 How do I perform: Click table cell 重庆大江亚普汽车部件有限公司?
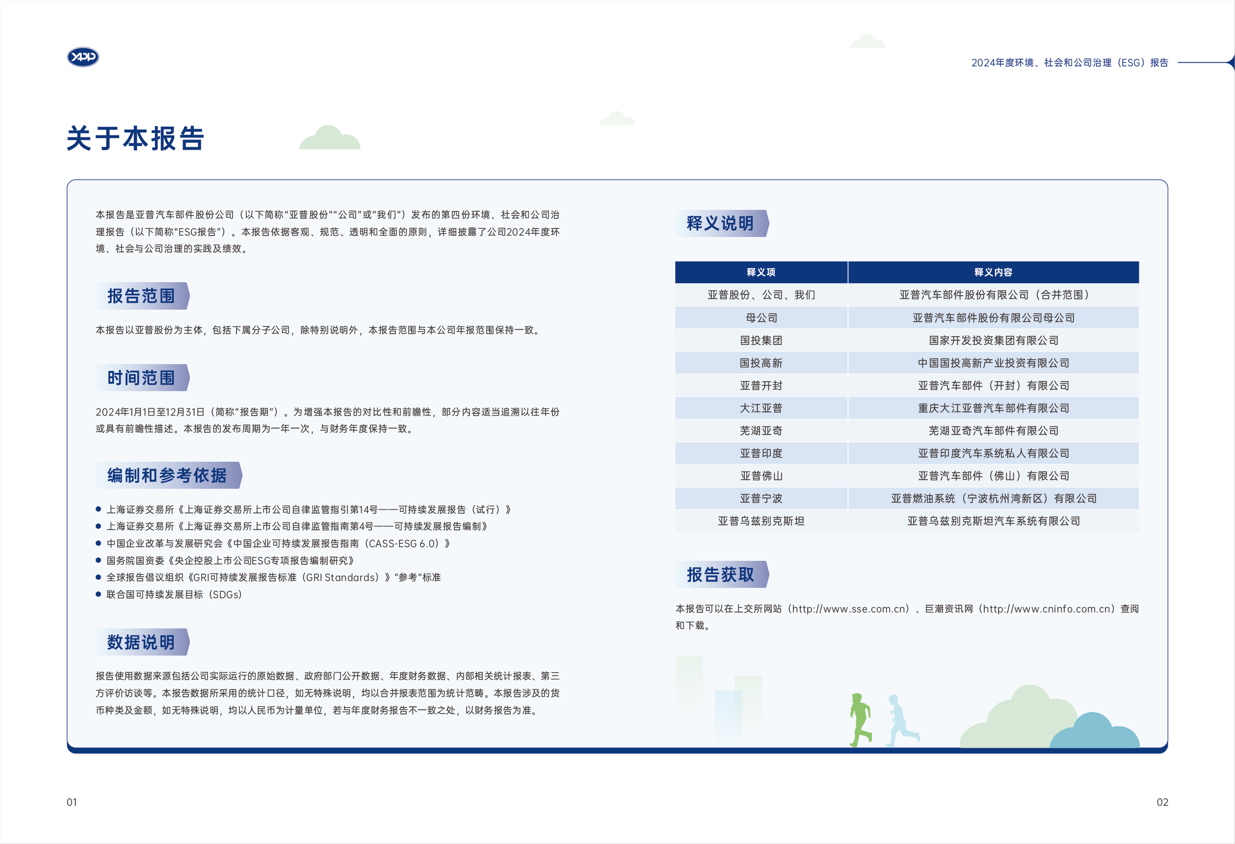[993, 408]
